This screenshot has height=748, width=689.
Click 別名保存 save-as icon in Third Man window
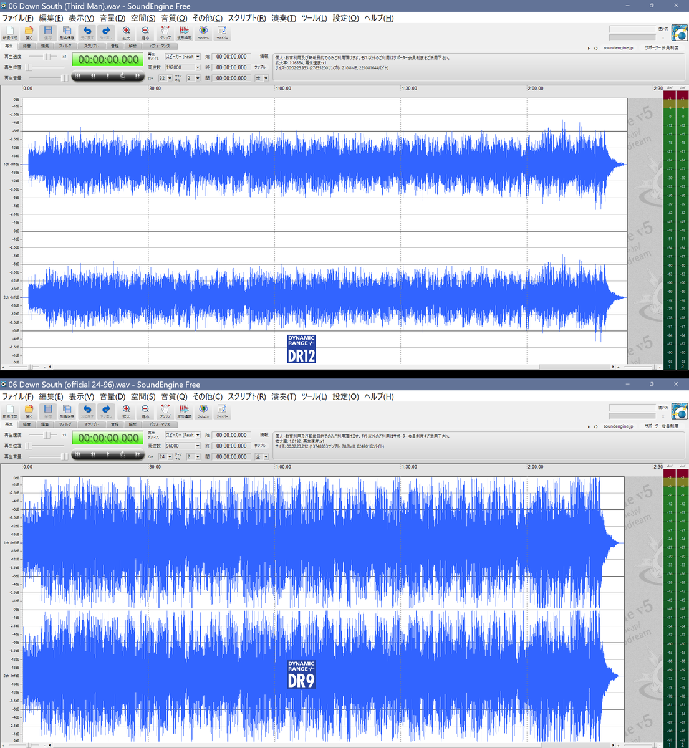tap(67, 32)
